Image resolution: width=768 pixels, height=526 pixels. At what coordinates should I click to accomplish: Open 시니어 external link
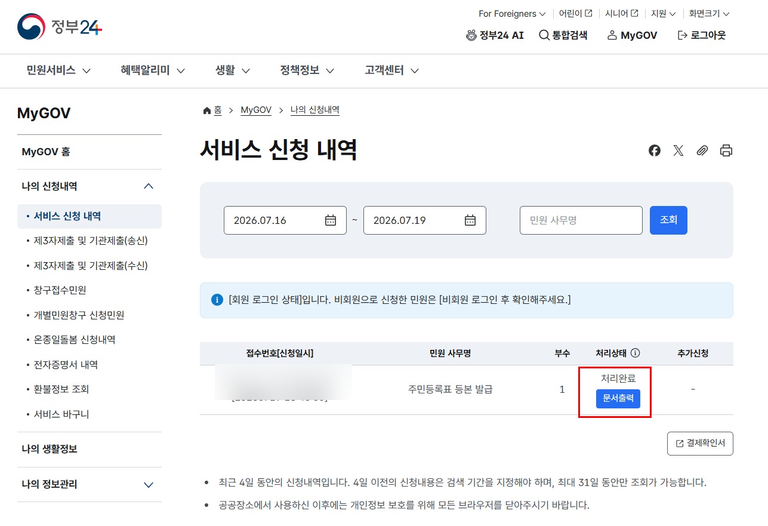pyautogui.click(x=622, y=14)
